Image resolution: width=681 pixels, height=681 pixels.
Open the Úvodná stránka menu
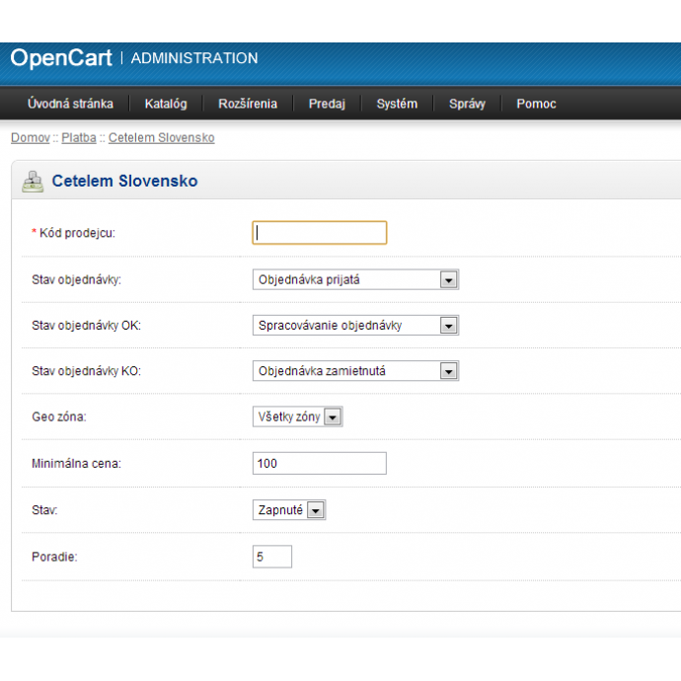pos(70,104)
